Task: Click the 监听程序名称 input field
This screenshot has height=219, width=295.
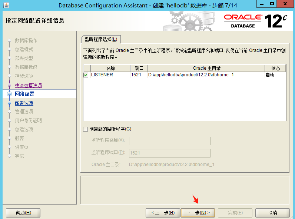Action: click(x=169, y=141)
